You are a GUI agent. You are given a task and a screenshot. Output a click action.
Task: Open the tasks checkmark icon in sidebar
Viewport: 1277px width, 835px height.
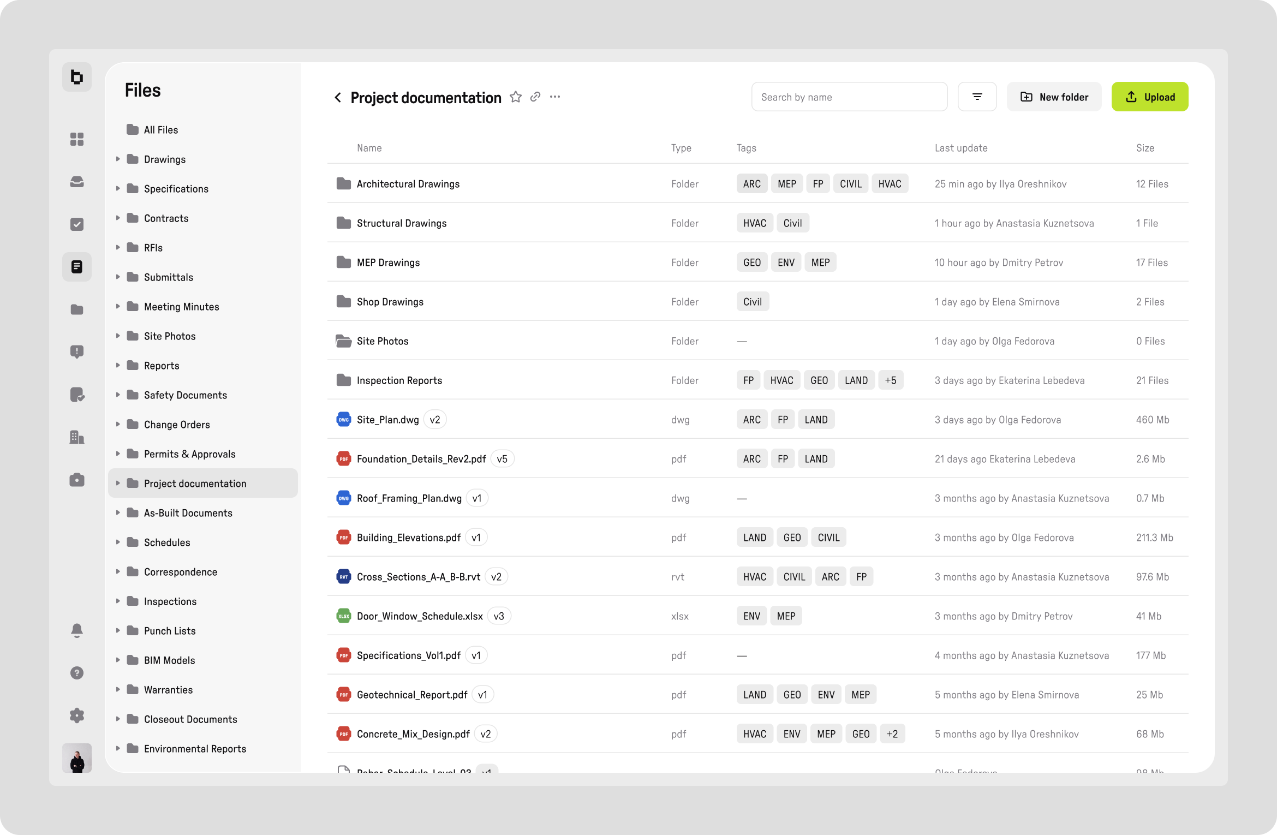click(77, 224)
